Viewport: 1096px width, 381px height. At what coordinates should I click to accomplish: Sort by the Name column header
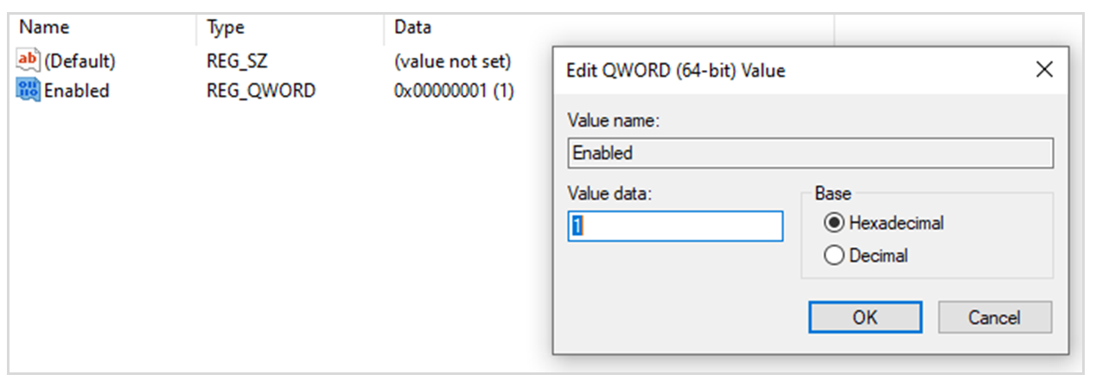[45, 28]
